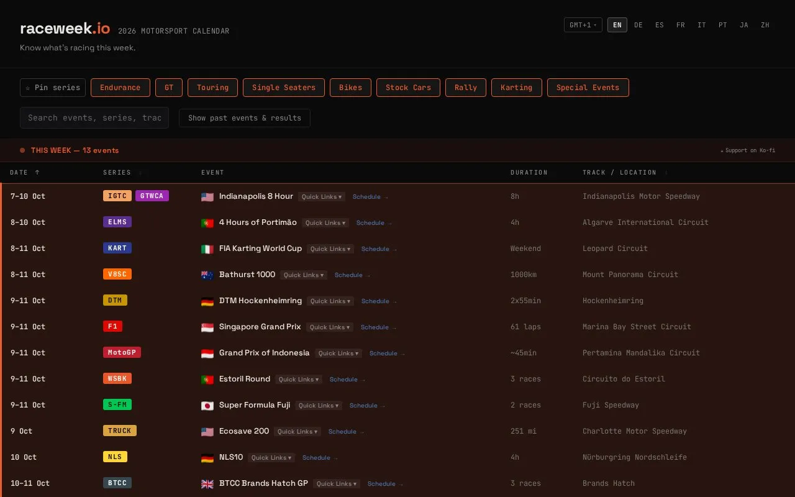This screenshot has height=497, width=795.
Task: Select the EN language option
Action: (x=617, y=25)
